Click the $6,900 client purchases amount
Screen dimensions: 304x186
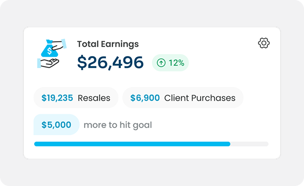point(145,98)
